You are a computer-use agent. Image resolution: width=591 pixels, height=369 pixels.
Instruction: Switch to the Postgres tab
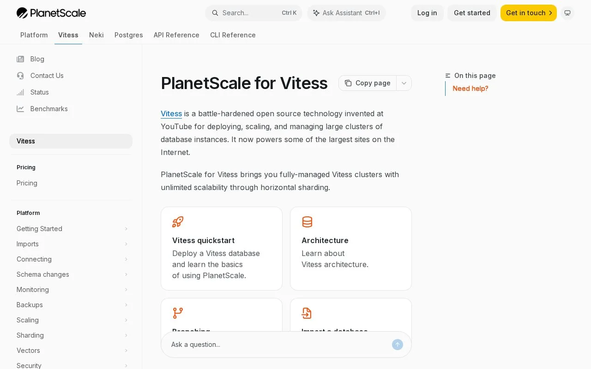tap(129, 35)
